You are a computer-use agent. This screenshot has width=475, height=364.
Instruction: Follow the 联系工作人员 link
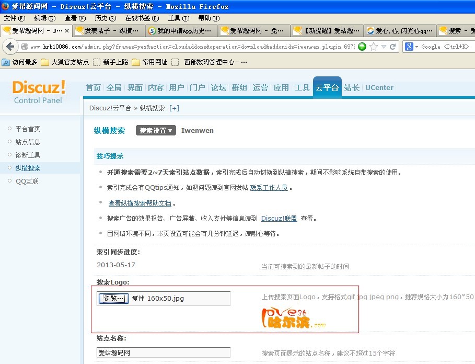[269, 188]
